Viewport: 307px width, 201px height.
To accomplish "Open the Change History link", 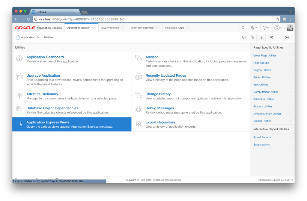I will coord(158,94).
